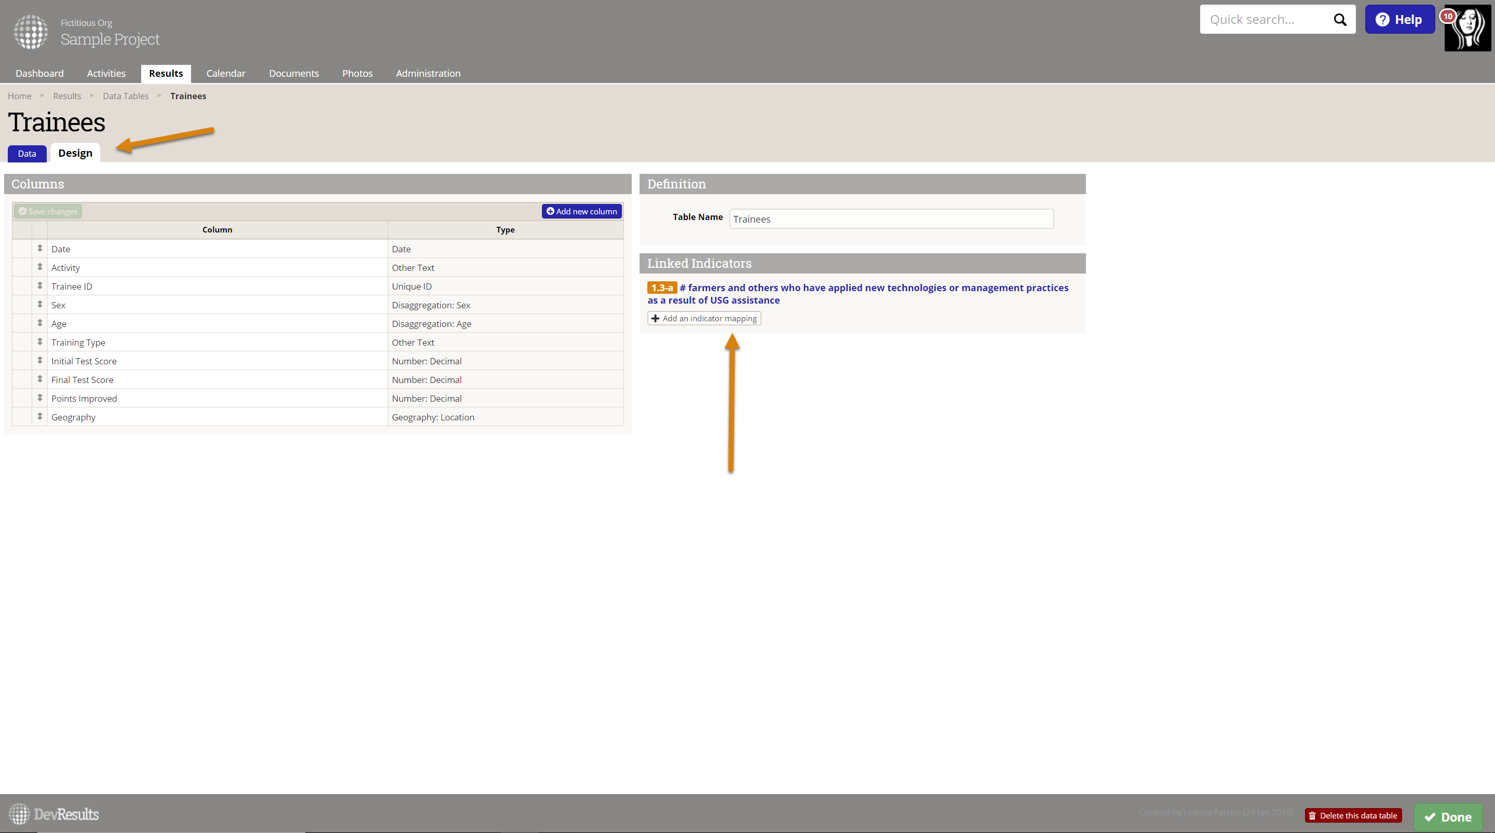1495x833 pixels.
Task: Click the reorder handle next to Geography
Action: tap(40, 416)
